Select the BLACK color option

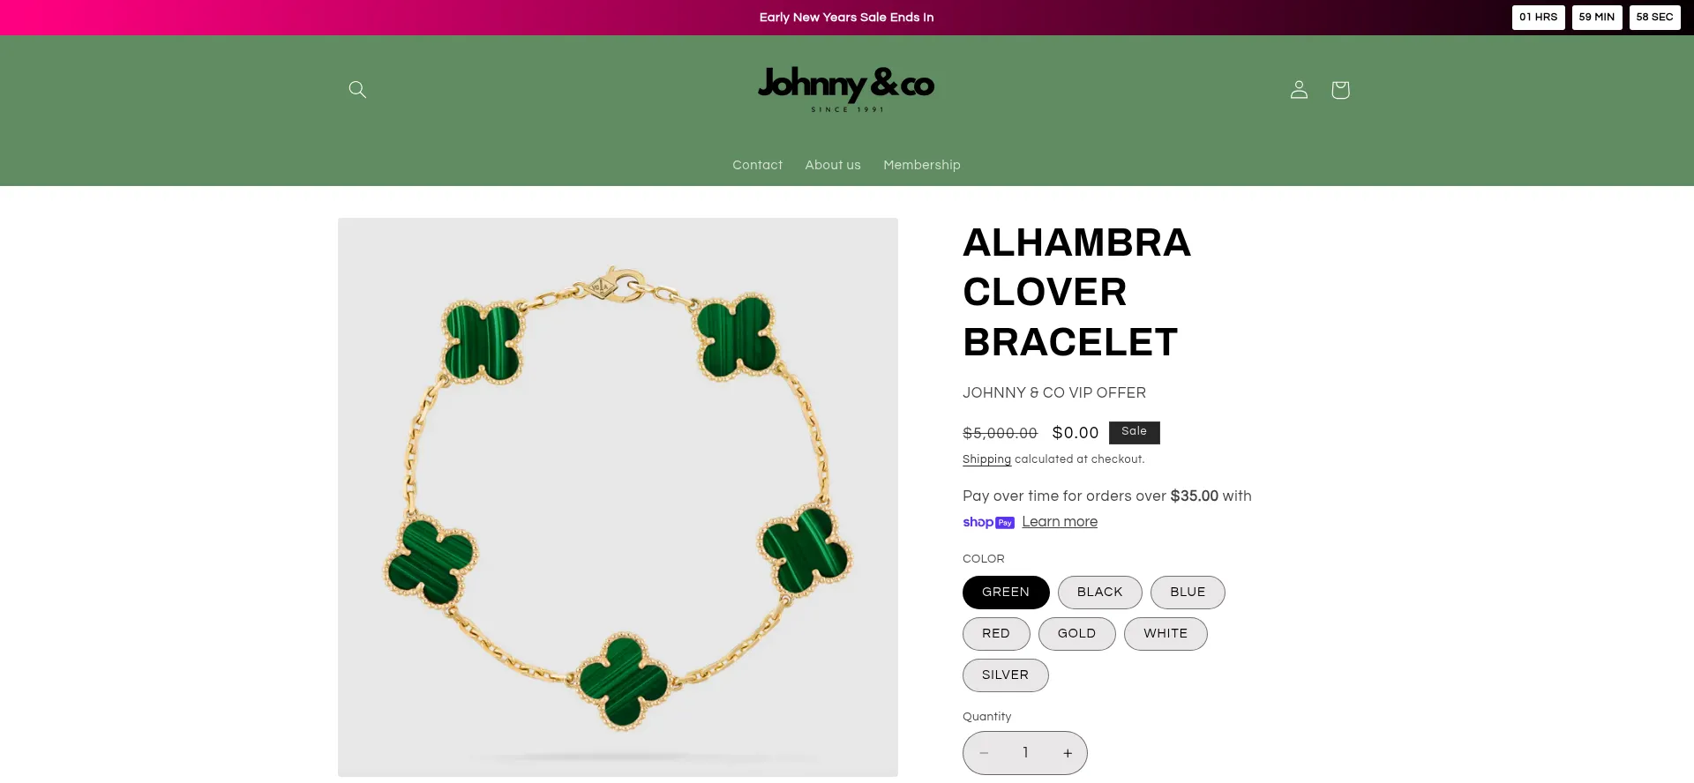1099,593
